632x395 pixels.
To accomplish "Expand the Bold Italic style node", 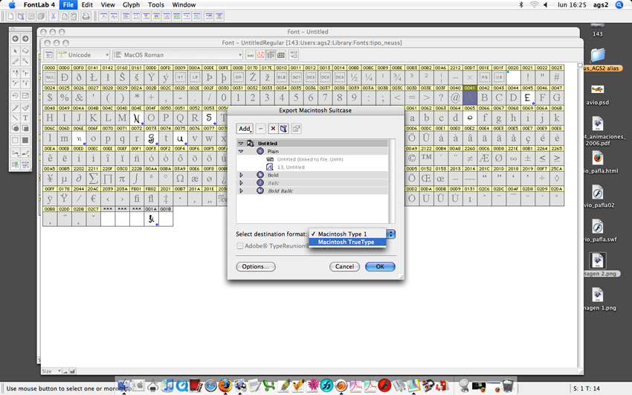I will pos(242,190).
